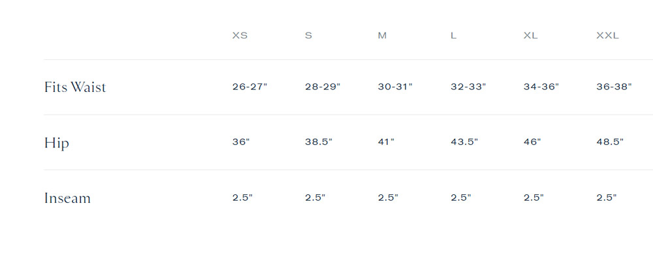Screen dimensions: 653x266
Task: Select the S size column header
Action: [x=308, y=36]
